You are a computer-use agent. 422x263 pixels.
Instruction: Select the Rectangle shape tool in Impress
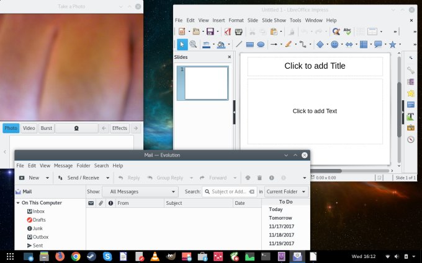pyautogui.click(x=249, y=45)
